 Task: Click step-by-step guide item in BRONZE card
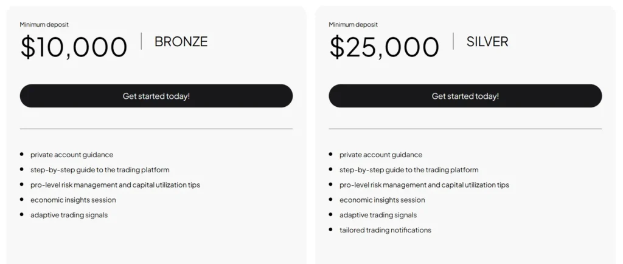[100, 170]
